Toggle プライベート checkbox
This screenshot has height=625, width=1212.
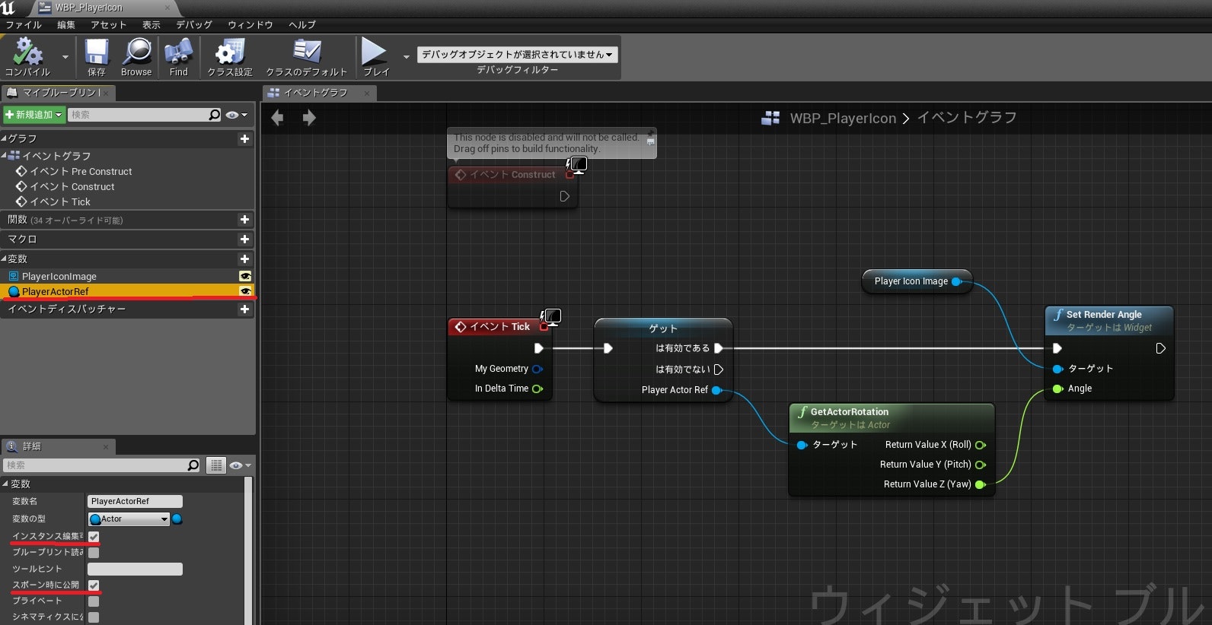tap(94, 601)
